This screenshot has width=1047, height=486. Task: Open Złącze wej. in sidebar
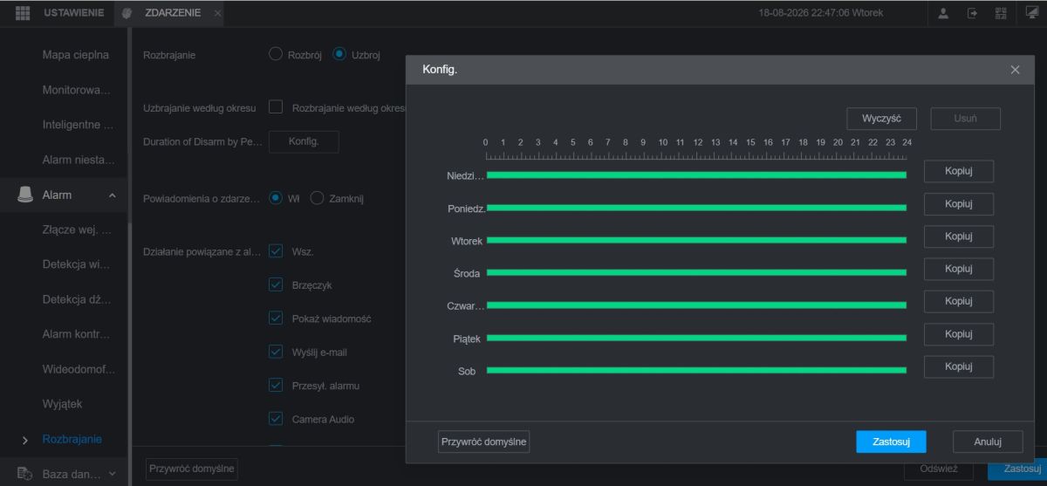click(77, 230)
